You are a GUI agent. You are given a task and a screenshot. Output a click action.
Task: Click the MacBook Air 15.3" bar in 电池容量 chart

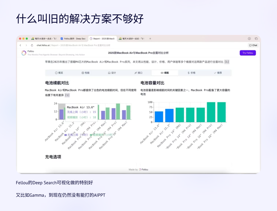pyautogui.click(x=169, y=115)
